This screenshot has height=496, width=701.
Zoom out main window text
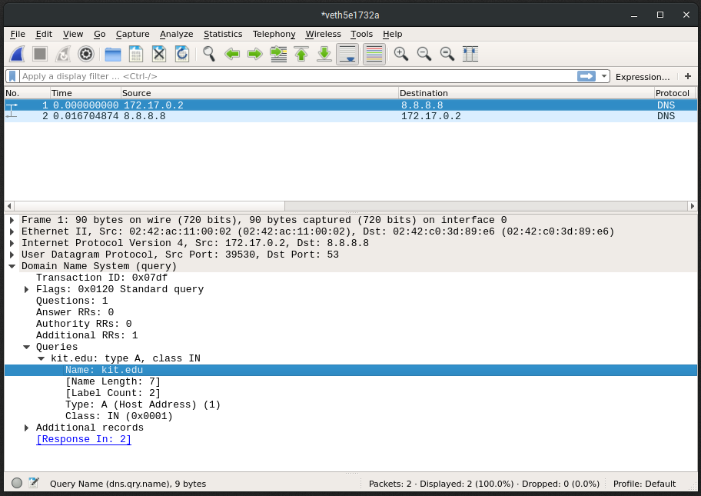(424, 54)
